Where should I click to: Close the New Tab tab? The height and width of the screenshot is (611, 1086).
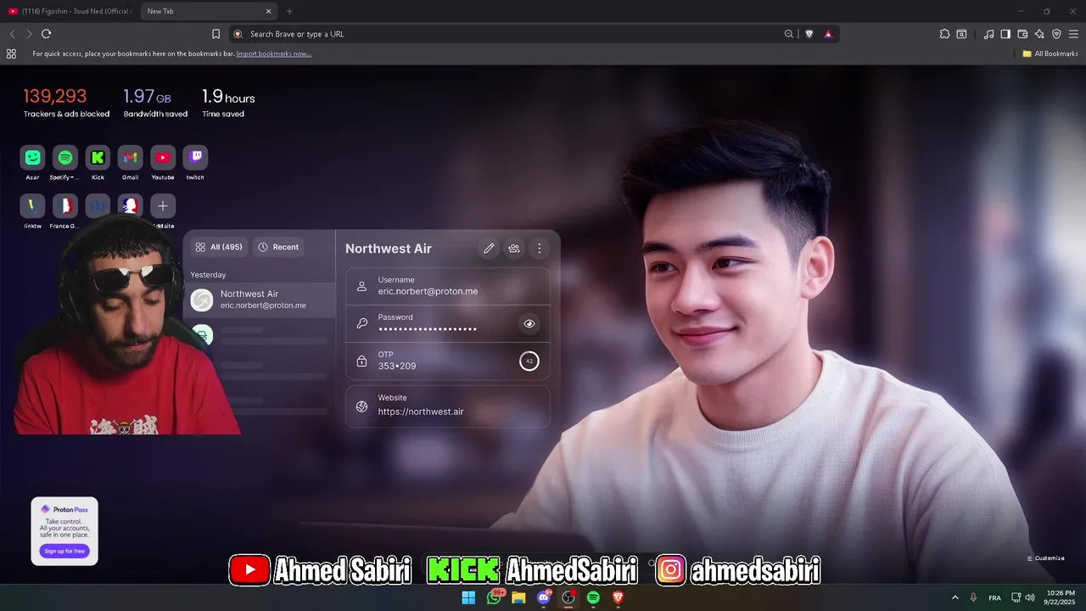tap(269, 11)
